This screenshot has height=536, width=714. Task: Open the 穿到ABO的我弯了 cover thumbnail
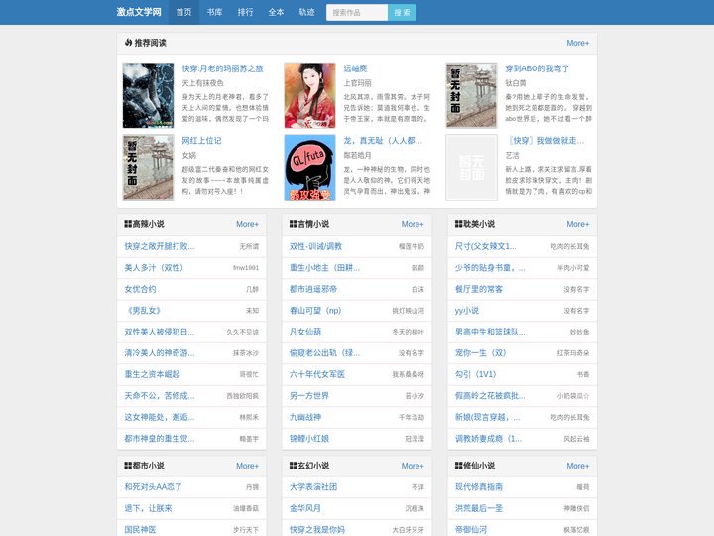tap(471, 95)
